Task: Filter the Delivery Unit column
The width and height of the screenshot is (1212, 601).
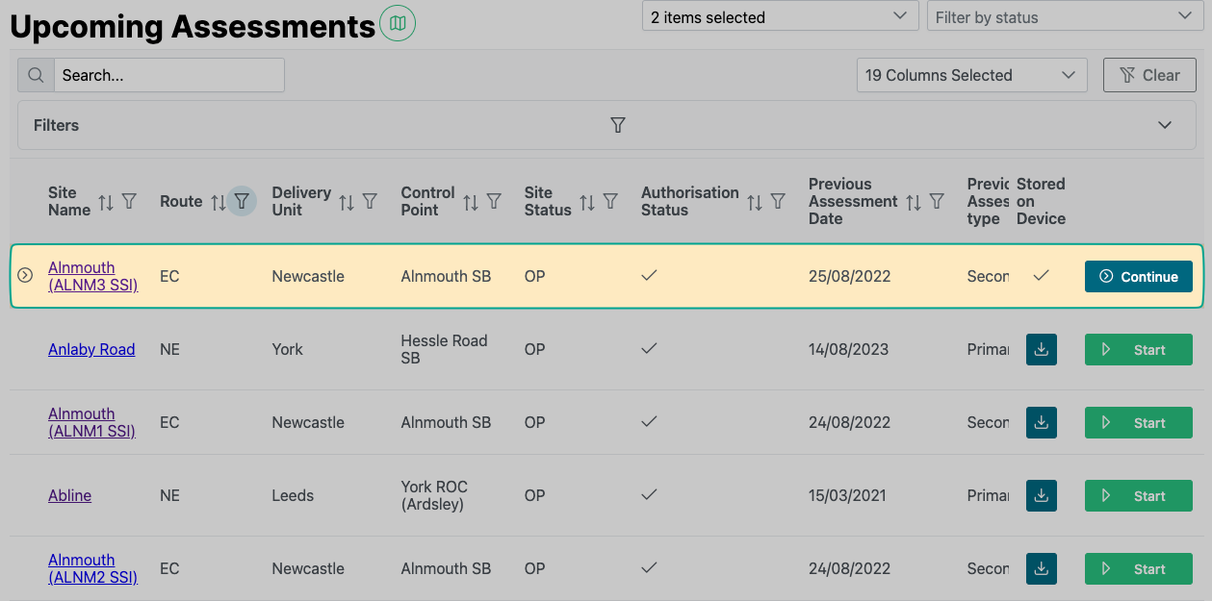Action: tap(370, 202)
